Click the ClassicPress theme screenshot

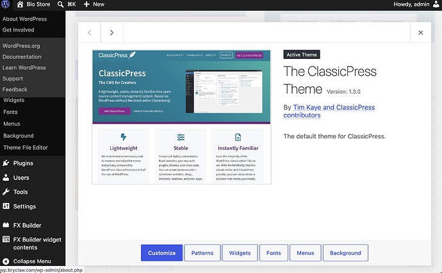(x=181, y=117)
